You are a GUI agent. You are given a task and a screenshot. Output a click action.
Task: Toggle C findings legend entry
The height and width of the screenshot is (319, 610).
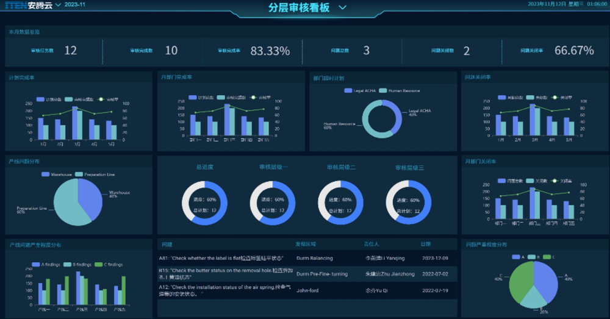(x=109, y=265)
